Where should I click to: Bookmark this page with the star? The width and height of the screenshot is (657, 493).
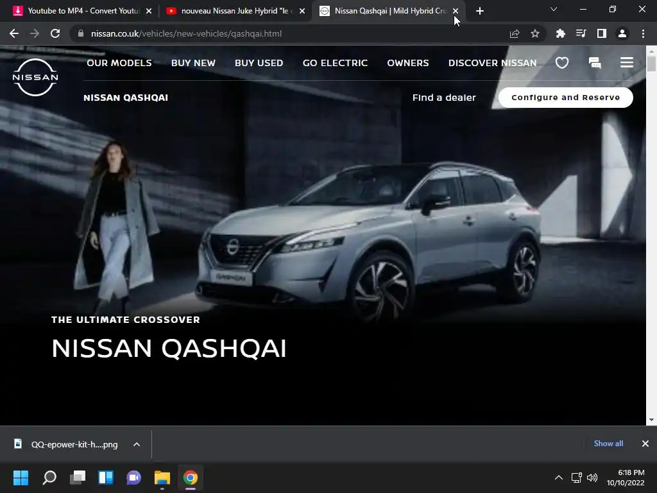pyautogui.click(x=535, y=33)
